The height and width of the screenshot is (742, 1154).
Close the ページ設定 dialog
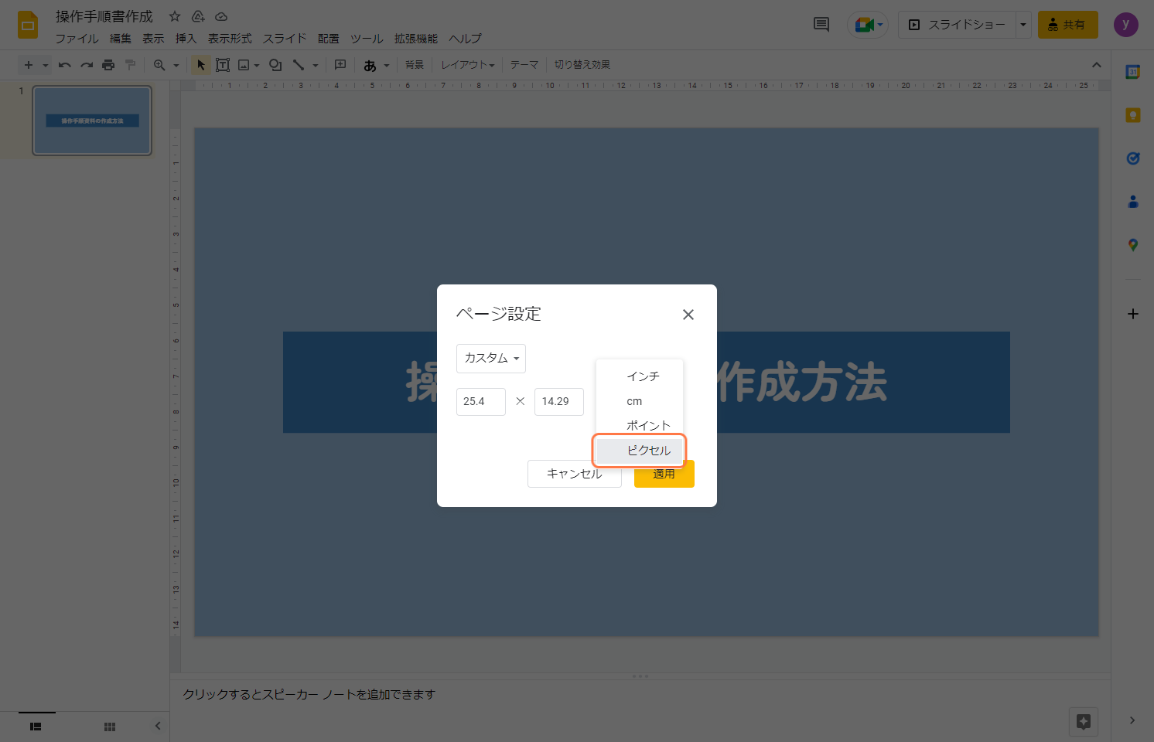(688, 315)
